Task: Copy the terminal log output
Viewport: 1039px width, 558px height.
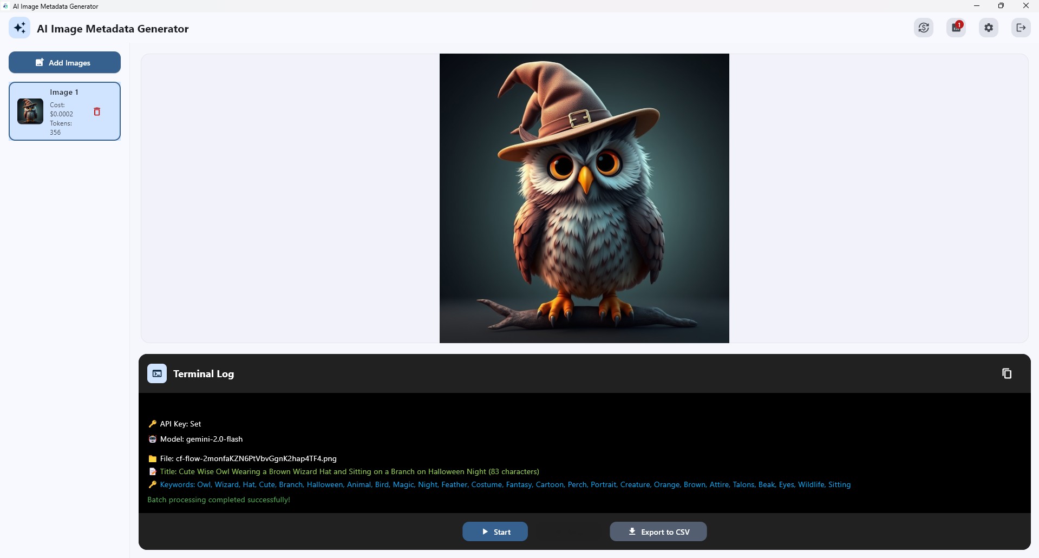Action: click(1007, 373)
